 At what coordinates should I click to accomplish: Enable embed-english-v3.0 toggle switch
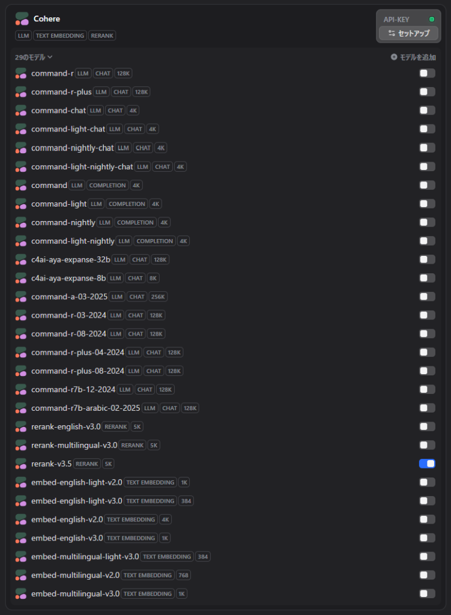(x=427, y=538)
